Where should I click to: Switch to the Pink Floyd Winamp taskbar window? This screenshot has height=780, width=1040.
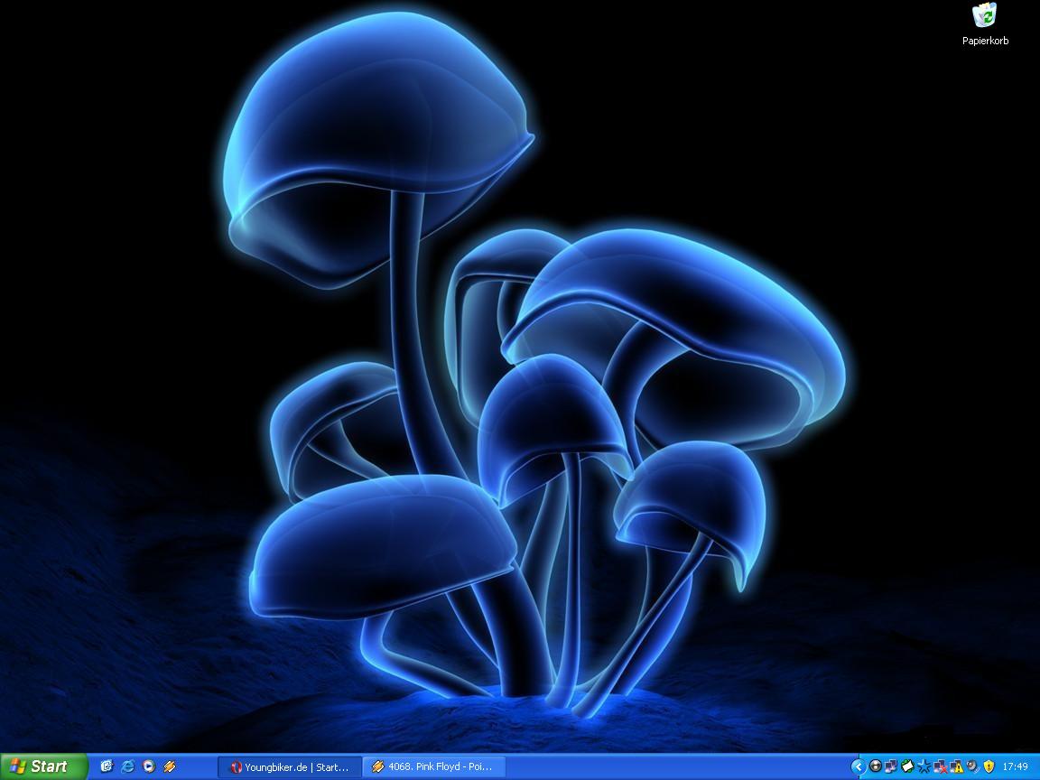coord(433,766)
